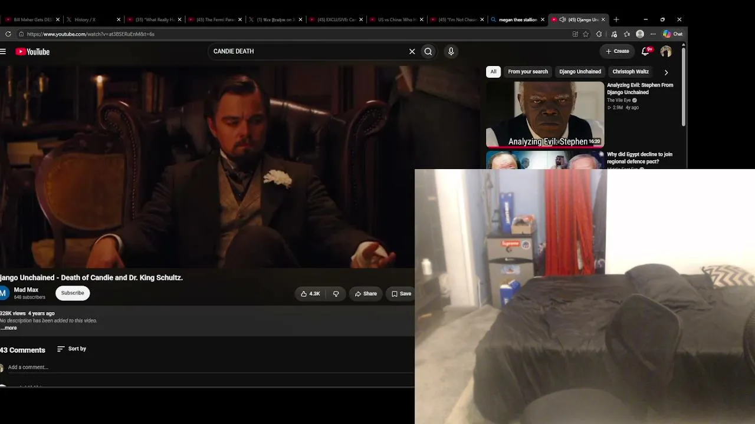The height and width of the screenshot is (424, 755).
Task: Share the video with Share button
Action: pos(366,294)
